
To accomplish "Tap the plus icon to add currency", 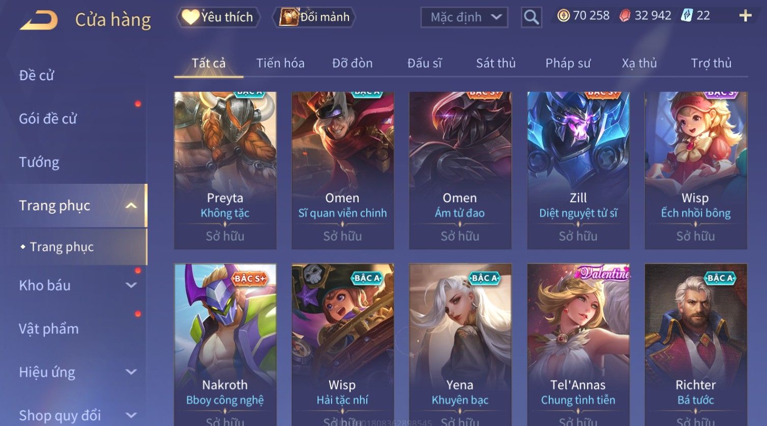I will pos(745,16).
